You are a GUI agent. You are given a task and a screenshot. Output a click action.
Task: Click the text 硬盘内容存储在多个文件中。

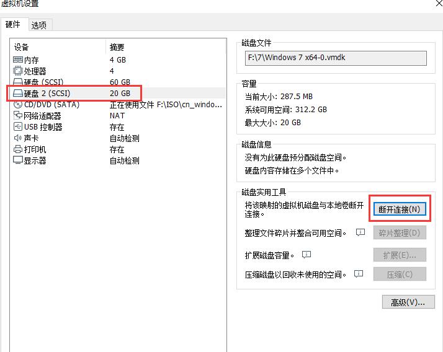(x=292, y=170)
